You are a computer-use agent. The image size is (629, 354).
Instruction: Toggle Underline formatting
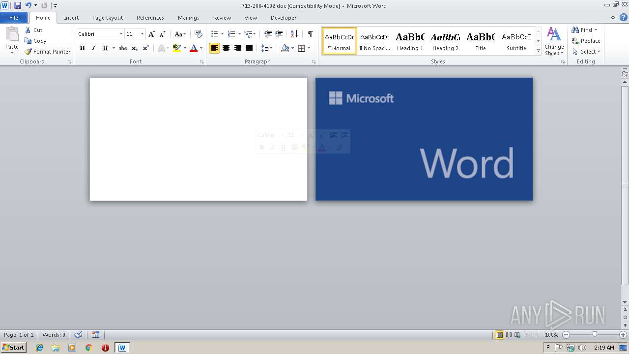(105, 48)
